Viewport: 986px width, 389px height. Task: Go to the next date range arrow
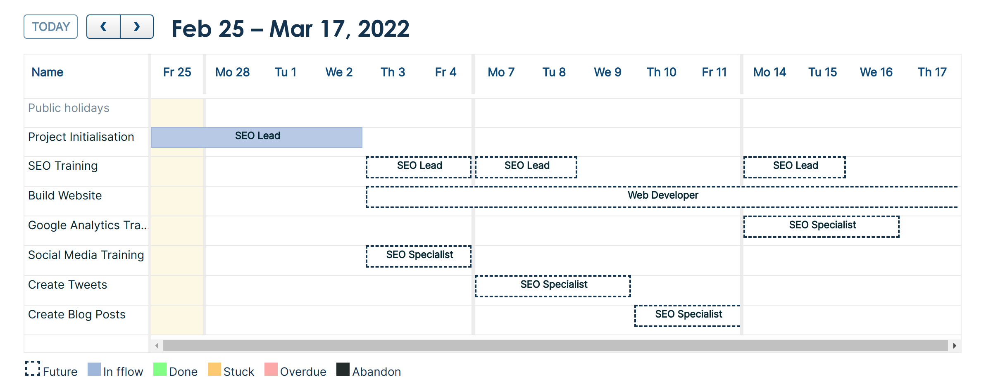pyautogui.click(x=137, y=27)
